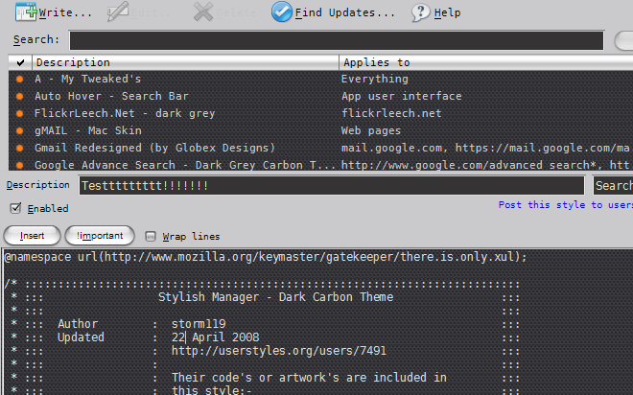This screenshot has width=633, height=395.
Task: Click the @namespace url line in code editor
Action: [x=266, y=257]
